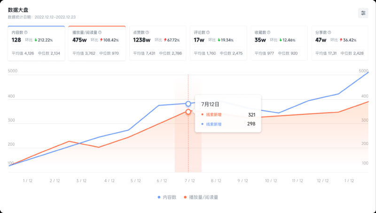
Task: Click help icon beside 内容数
Action: [x=26, y=32]
